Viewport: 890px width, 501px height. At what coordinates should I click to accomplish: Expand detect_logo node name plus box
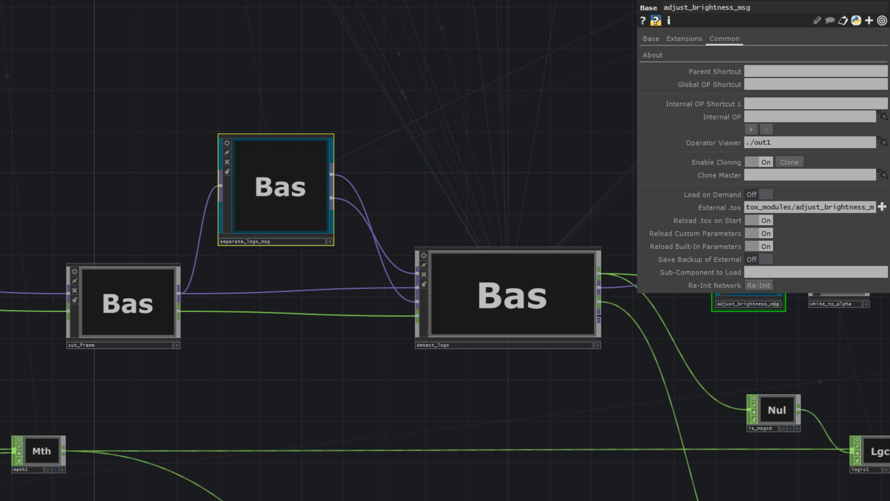coord(597,345)
